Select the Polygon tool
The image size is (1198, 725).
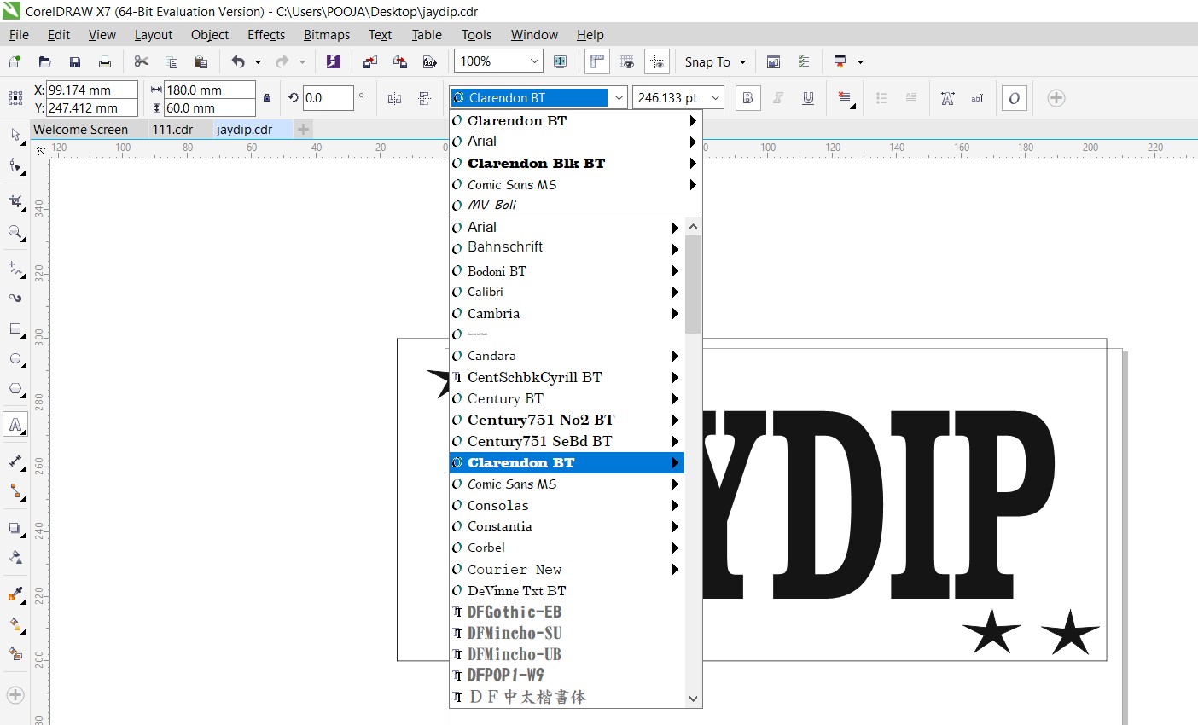tap(15, 389)
